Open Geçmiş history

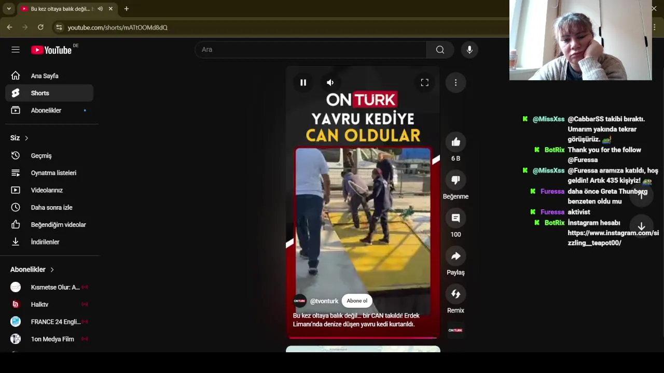click(x=49, y=155)
